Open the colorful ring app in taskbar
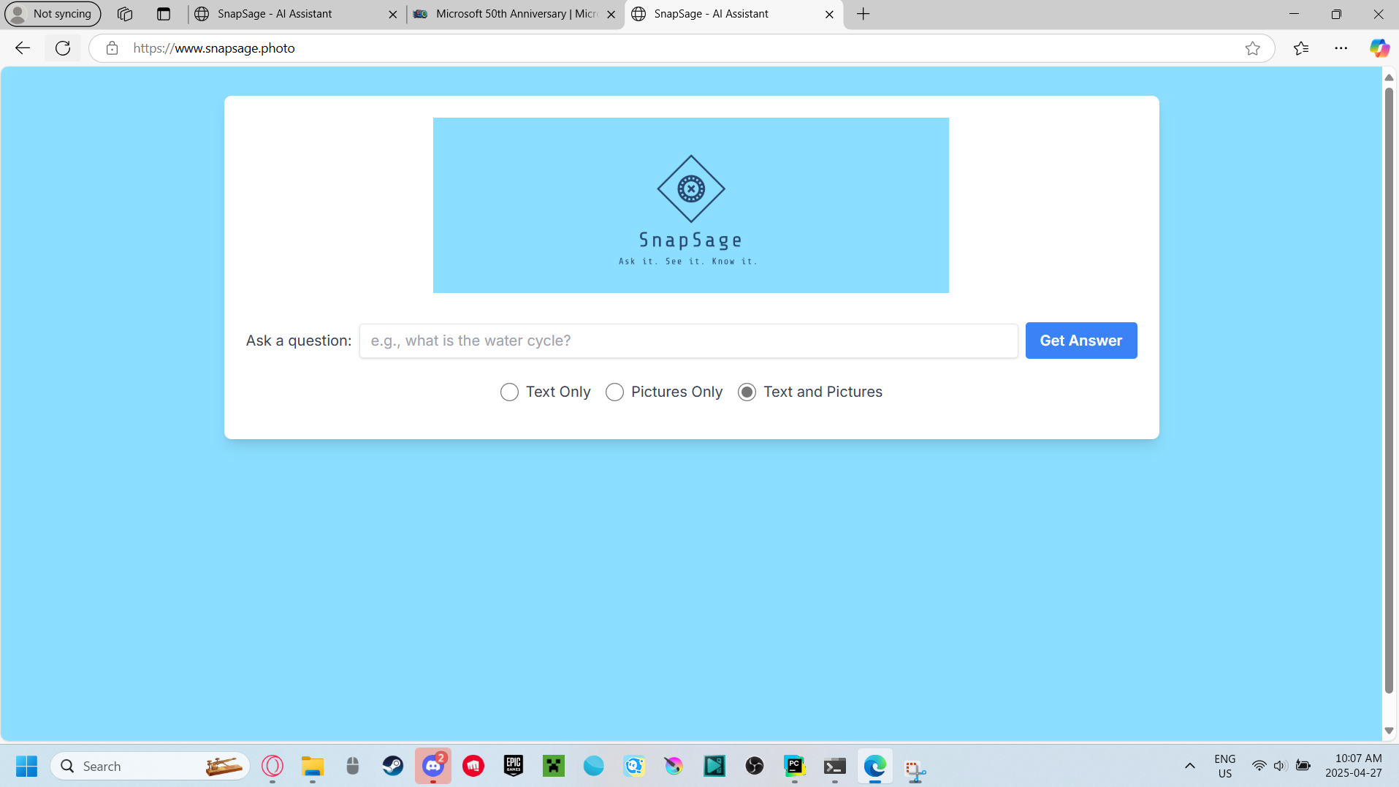 click(674, 766)
